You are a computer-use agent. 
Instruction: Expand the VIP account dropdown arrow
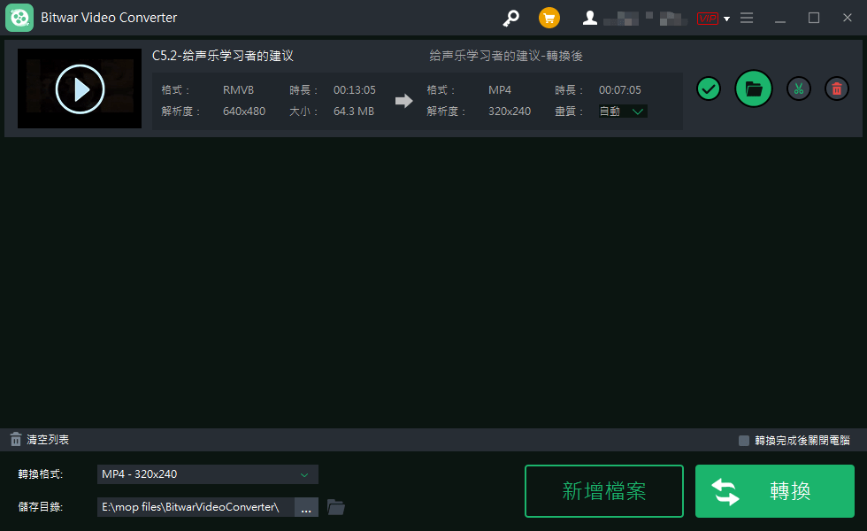tap(726, 19)
